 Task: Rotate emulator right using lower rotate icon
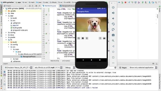[113, 30]
